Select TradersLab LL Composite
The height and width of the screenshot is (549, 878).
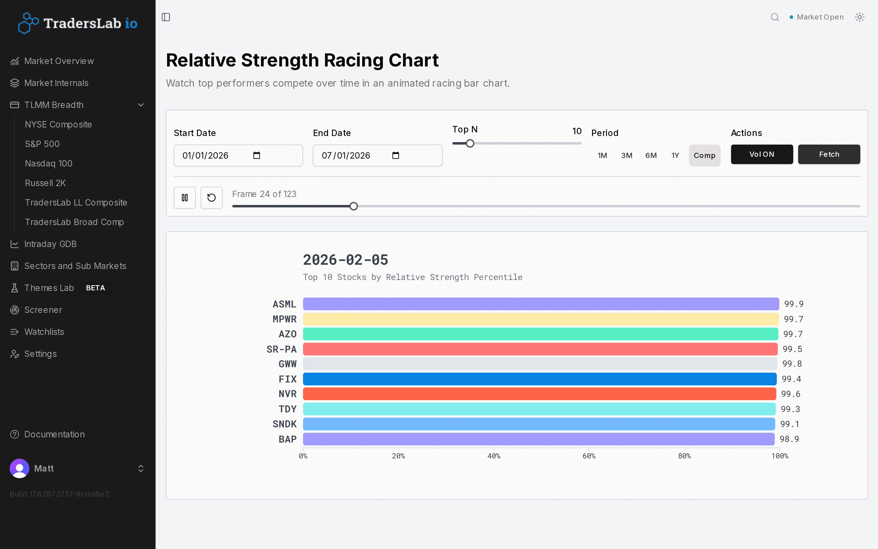point(76,203)
